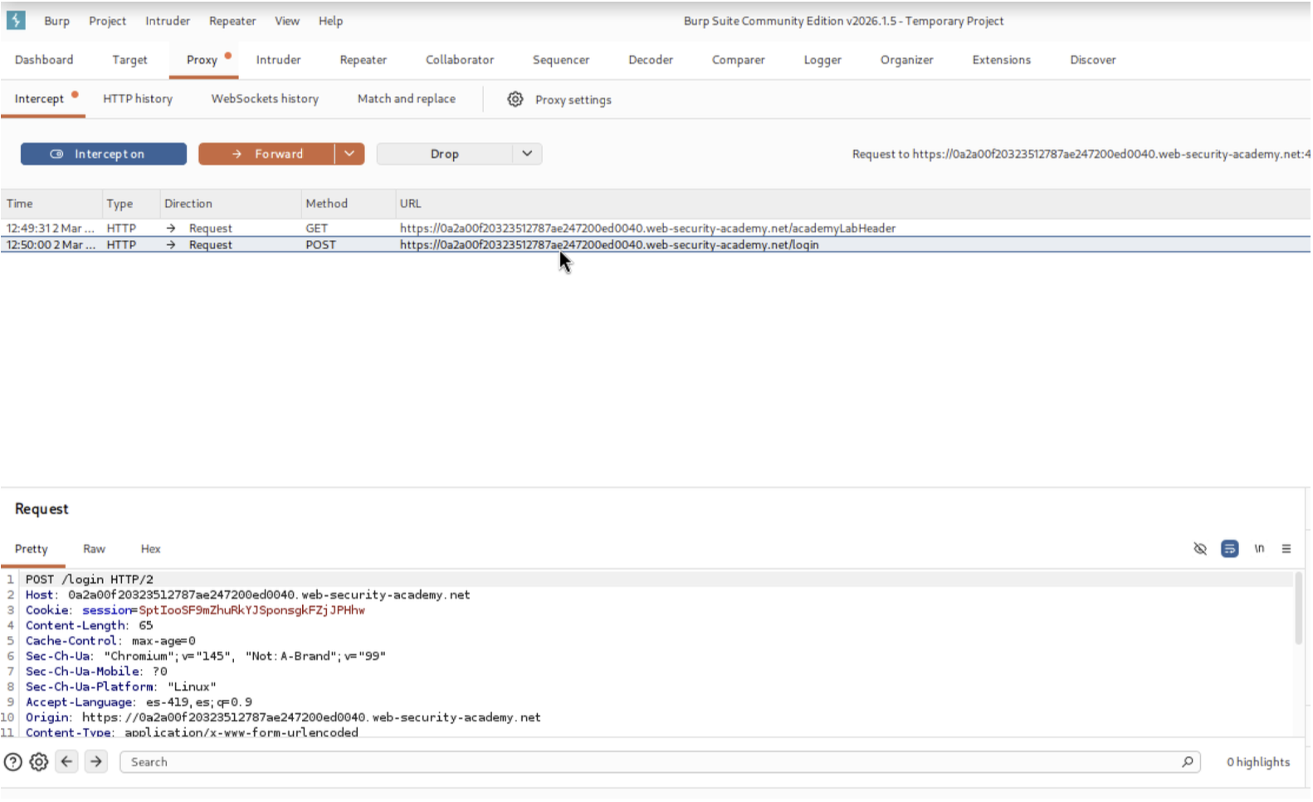
Task: Toggle Intercept on button off
Action: click(x=104, y=154)
